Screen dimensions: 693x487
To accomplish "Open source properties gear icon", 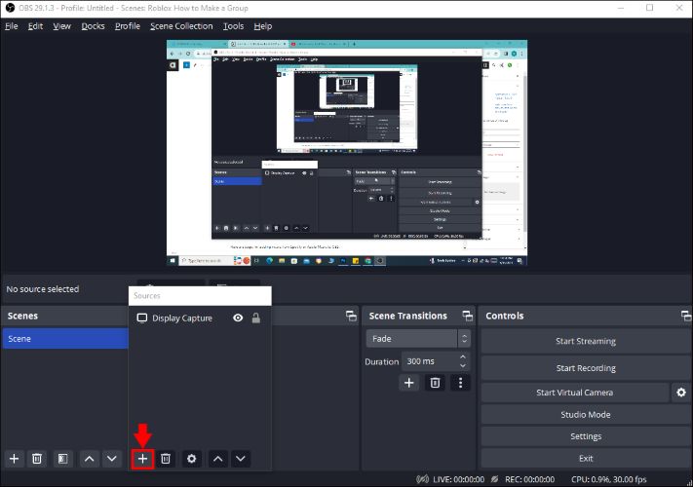I will point(192,458).
